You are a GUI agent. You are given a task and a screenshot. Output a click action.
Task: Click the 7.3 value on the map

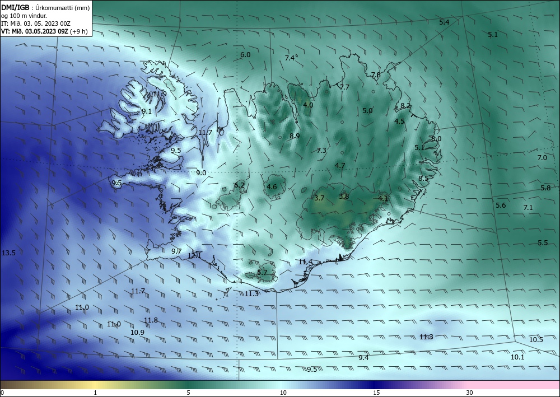321,150
